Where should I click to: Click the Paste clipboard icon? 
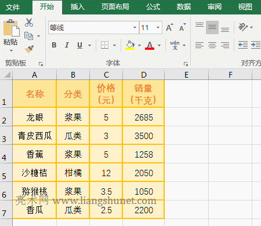12,28
